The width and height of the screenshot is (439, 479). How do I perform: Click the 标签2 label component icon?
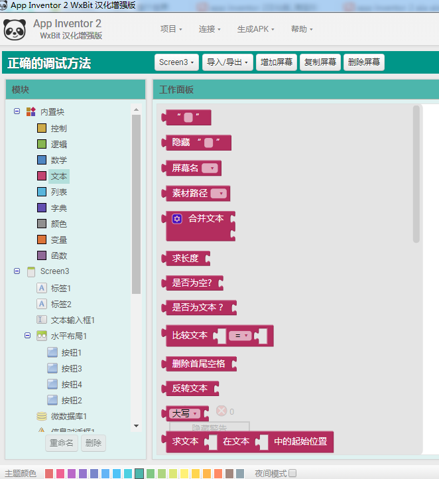tap(42, 304)
